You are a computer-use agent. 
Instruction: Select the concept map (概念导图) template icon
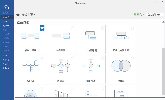[91, 66]
